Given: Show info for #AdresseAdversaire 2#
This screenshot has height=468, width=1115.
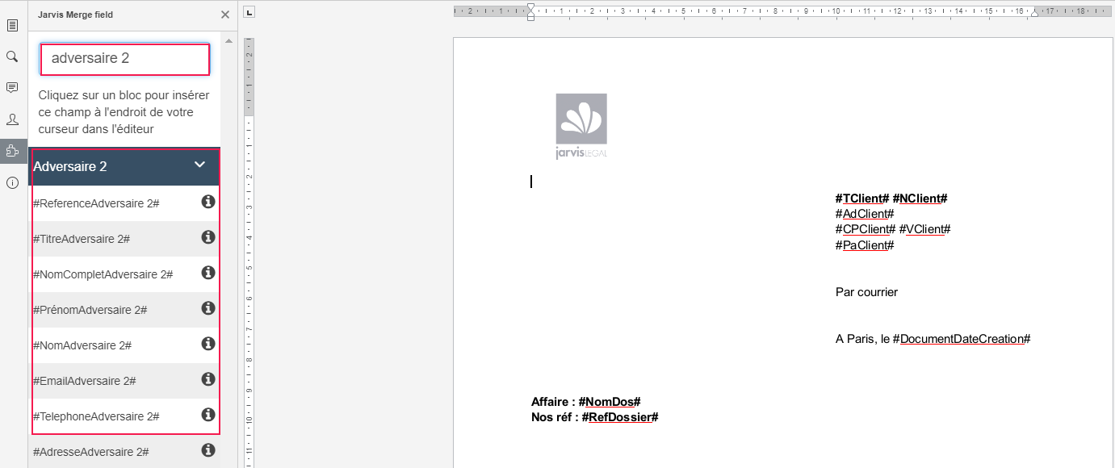Looking at the screenshot, I should point(207,450).
